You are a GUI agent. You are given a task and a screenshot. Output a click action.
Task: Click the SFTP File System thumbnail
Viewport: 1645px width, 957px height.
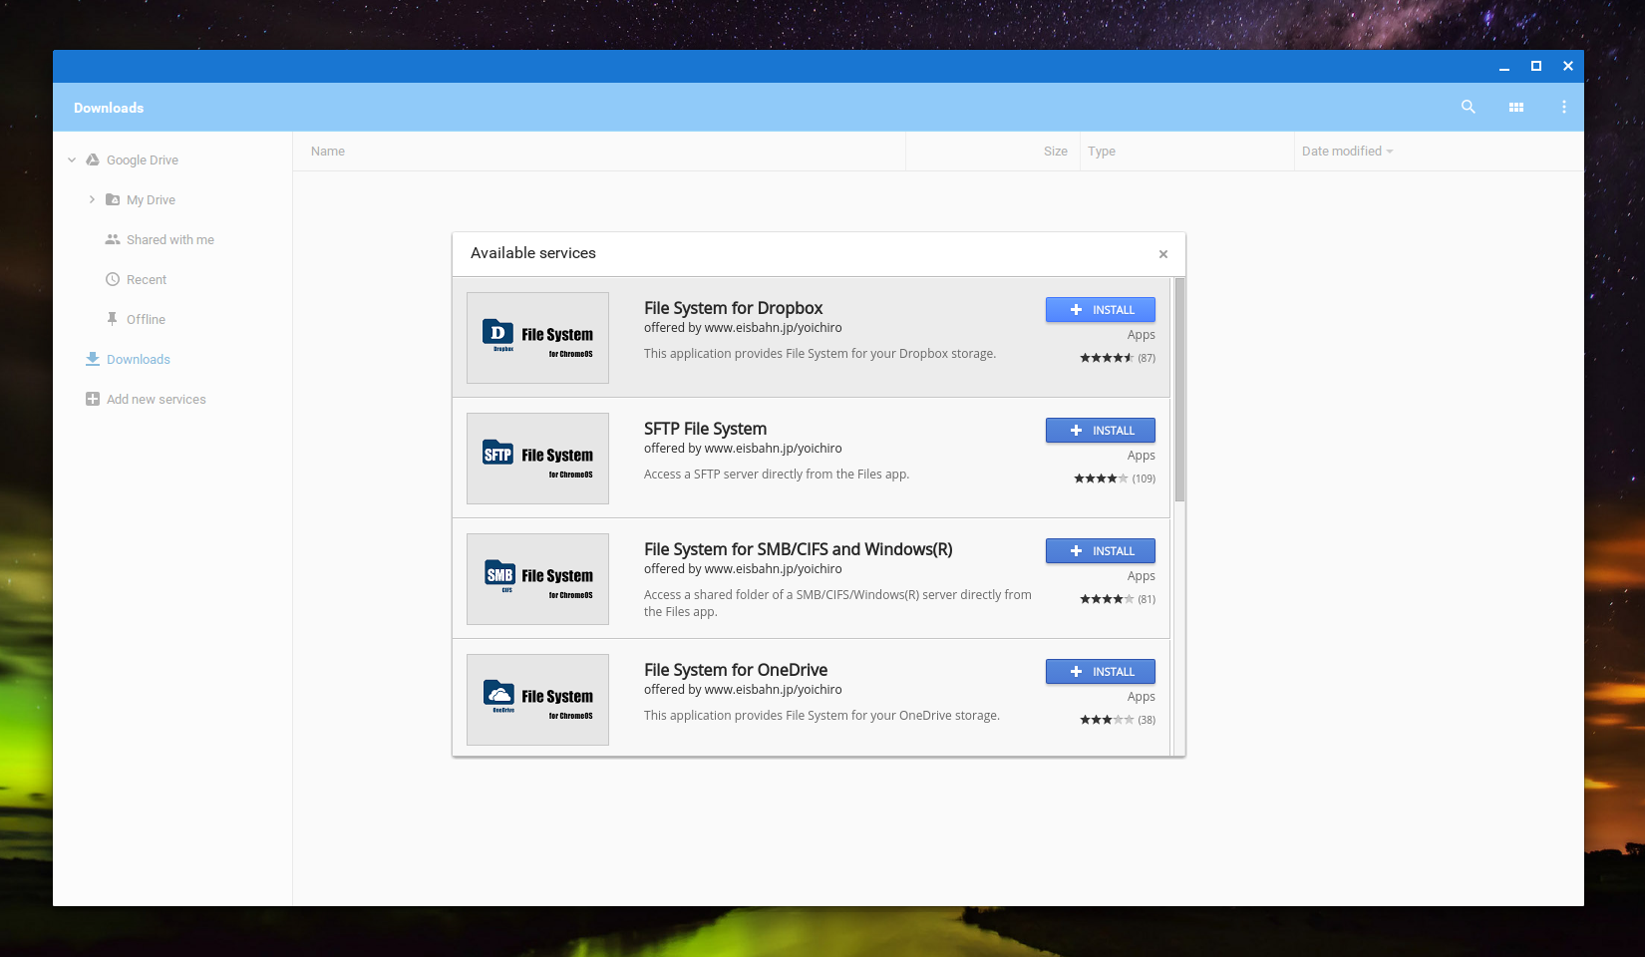pos(537,459)
